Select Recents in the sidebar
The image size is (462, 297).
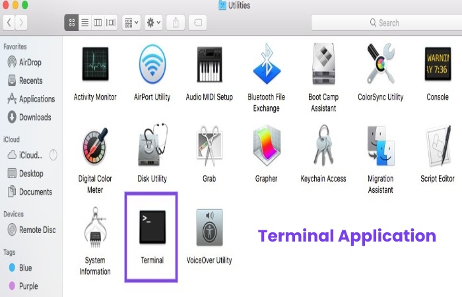[25, 81]
